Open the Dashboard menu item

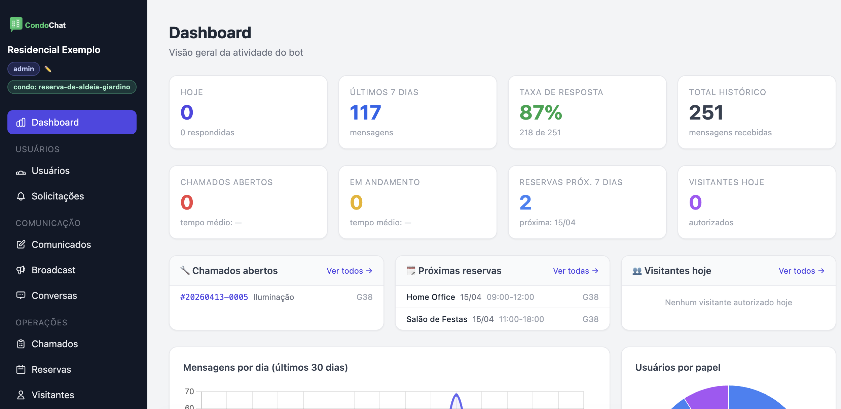coord(72,122)
